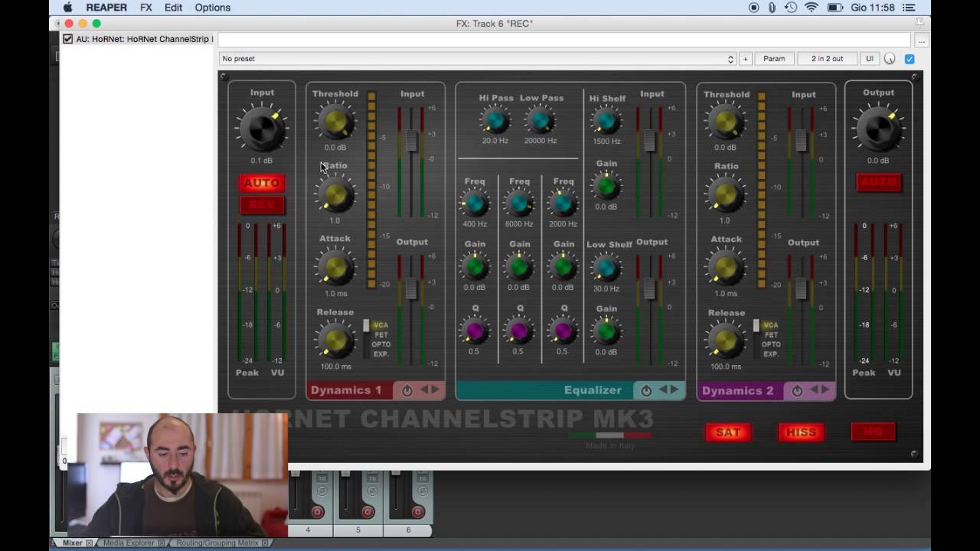Toggle the Dynamics 1 power icon
The height and width of the screenshot is (551, 980).
pyautogui.click(x=407, y=390)
